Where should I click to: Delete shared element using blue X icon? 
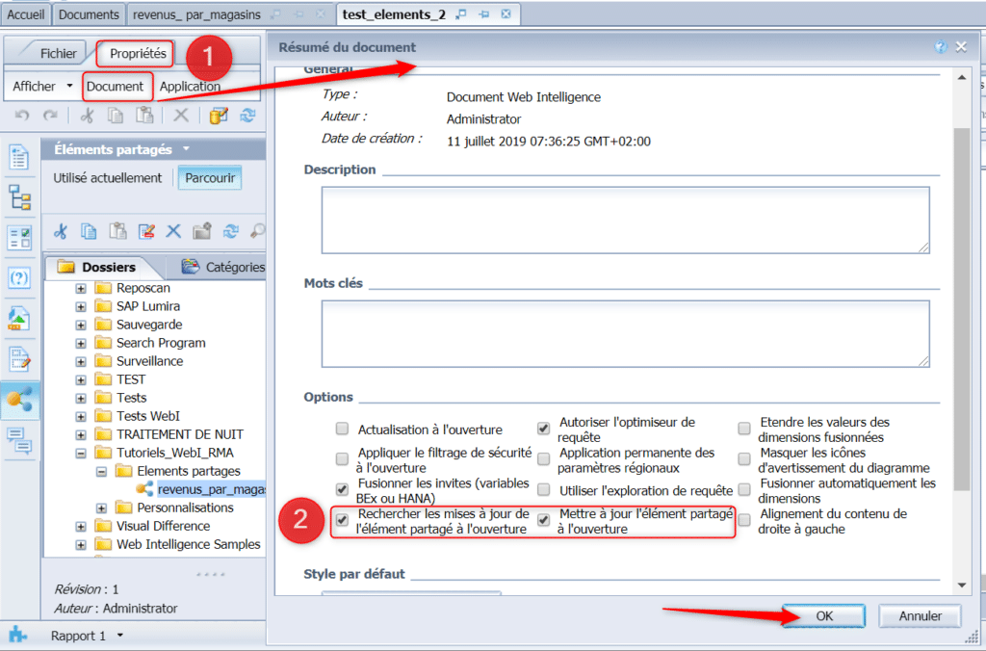174,231
